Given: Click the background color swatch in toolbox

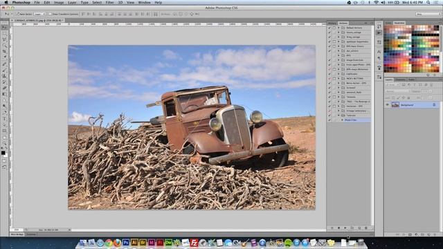Looking at the screenshot, I should coord(6,155).
